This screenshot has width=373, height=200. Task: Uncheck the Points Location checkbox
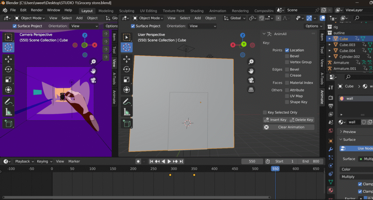click(287, 50)
